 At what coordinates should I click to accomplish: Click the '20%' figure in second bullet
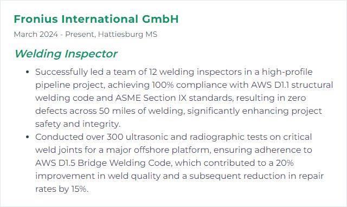point(285,163)
